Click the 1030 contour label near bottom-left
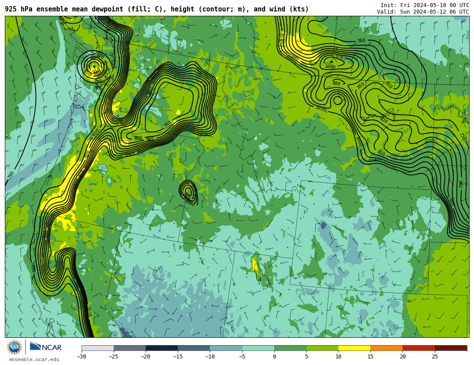This screenshot has height=365, width=474. tap(90, 312)
